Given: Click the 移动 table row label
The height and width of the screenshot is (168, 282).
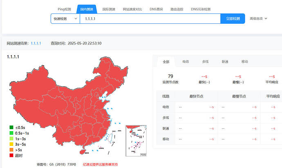Looking at the screenshot, I should [x=166, y=139].
